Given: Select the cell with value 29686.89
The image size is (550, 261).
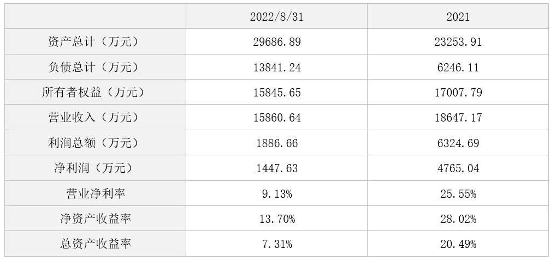Looking at the screenshot, I should click(x=276, y=42).
